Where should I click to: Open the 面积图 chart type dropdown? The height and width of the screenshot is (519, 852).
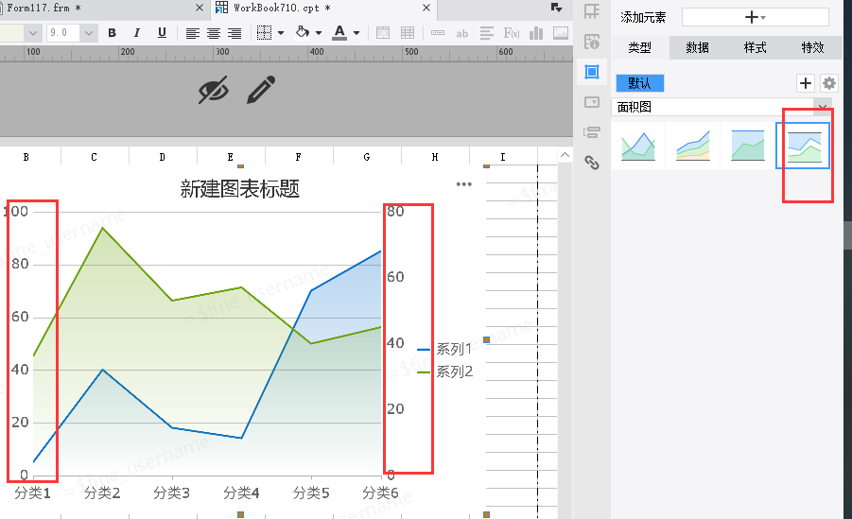(823, 107)
